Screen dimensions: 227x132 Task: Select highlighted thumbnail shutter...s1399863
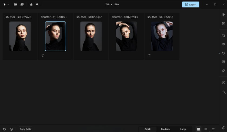click(x=55, y=36)
